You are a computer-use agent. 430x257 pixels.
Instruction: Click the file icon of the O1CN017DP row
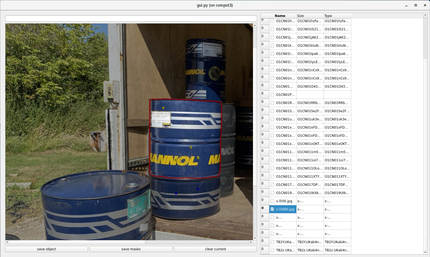272,185
